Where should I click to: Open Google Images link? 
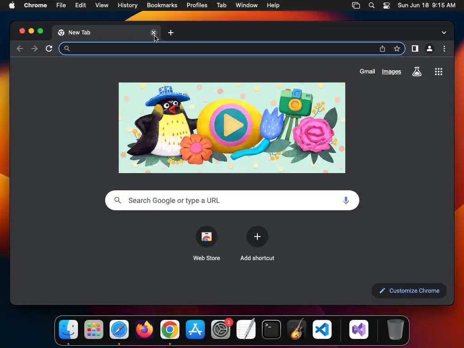click(391, 71)
